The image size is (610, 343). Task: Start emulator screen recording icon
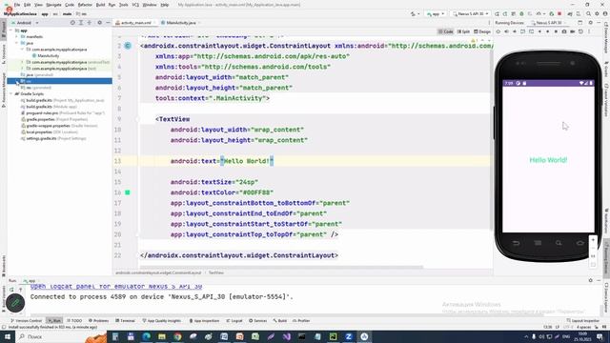tap(572, 31)
